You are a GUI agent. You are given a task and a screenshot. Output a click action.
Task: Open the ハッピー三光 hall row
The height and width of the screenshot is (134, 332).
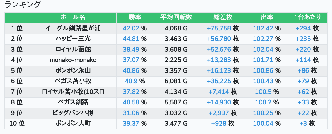pyautogui.click(x=73, y=39)
